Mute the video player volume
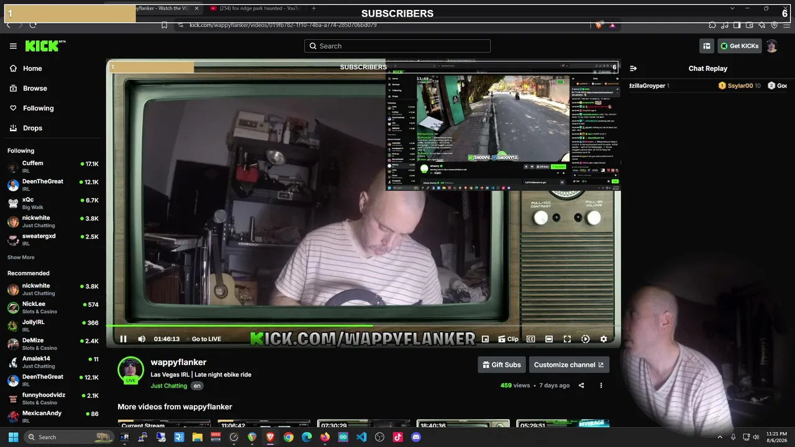Image resolution: width=795 pixels, height=447 pixels. [x=142, y=339]
